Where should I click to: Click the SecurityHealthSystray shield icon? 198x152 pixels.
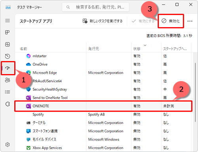29,89
